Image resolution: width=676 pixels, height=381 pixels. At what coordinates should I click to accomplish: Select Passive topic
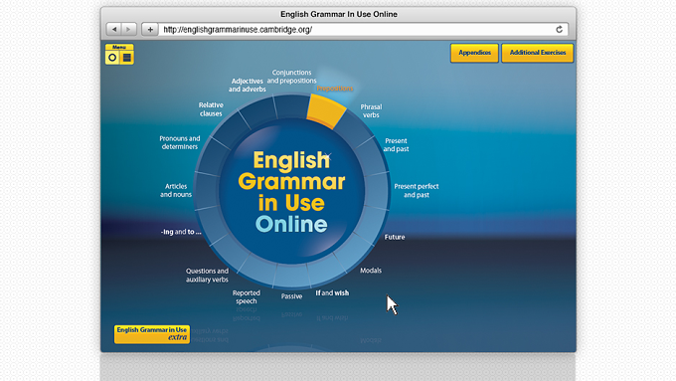click(x=291, y=296)
